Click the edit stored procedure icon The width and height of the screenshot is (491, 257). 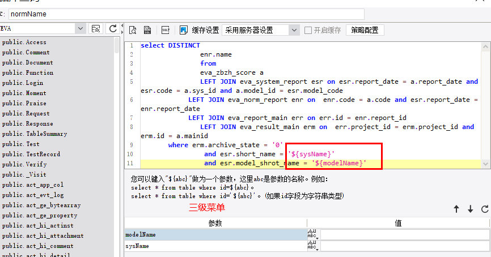(147, 30)
